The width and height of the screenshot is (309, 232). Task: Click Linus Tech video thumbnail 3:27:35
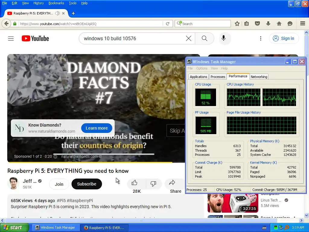pyautogui.click(x=233, y=203)
